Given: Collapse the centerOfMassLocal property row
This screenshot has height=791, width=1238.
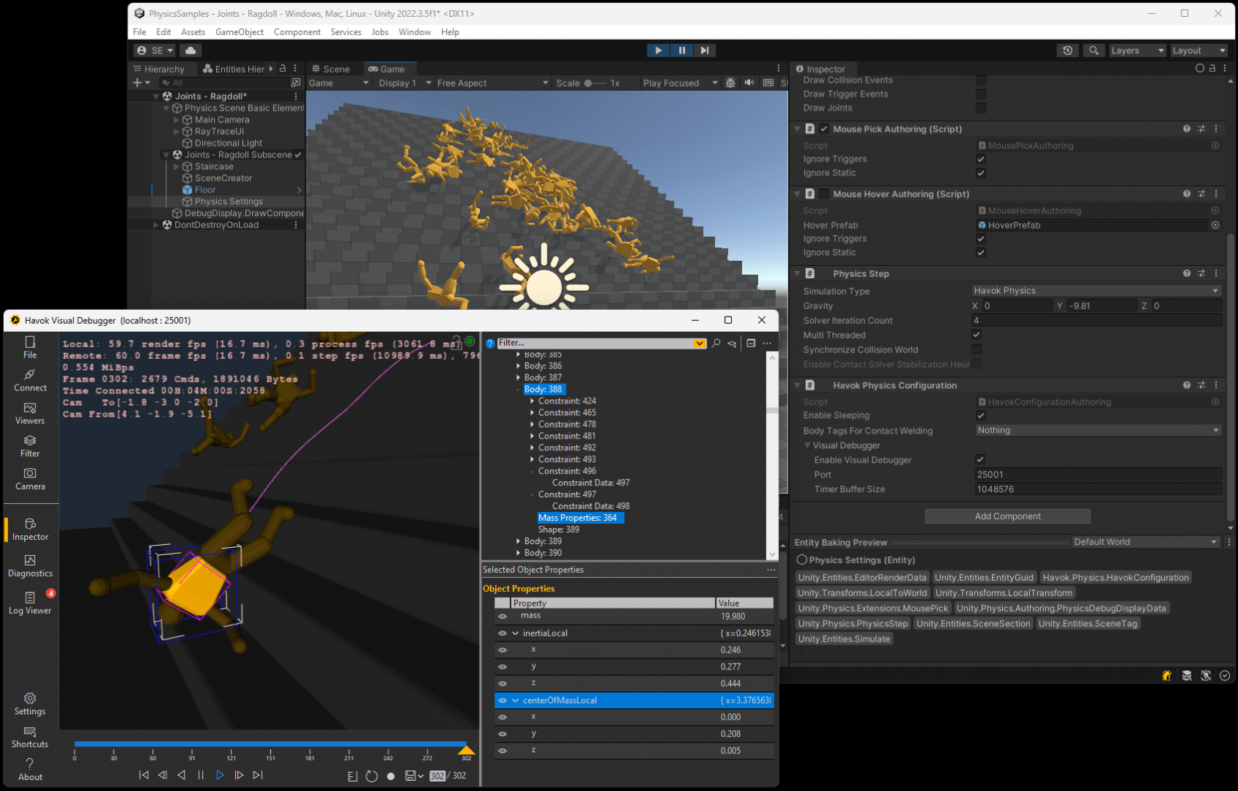Looking at the screenshot, I should coord(515,701).
